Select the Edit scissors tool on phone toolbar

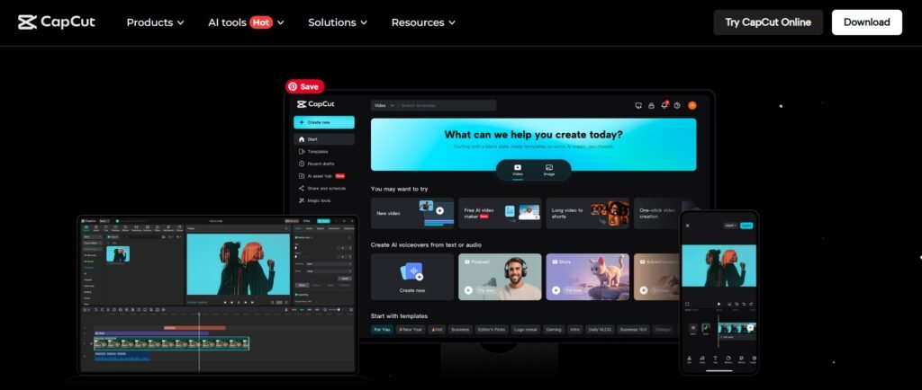pos(689,359)
